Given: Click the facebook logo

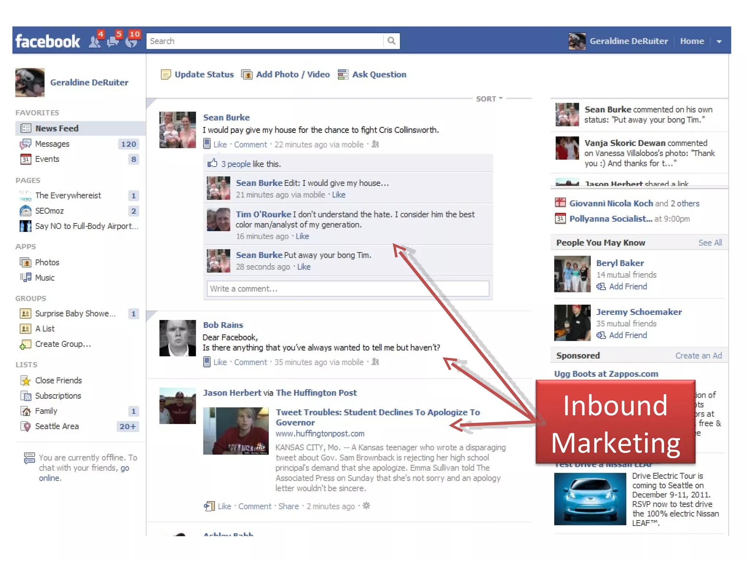Looking at the screenshot, I should coord(47,41).
